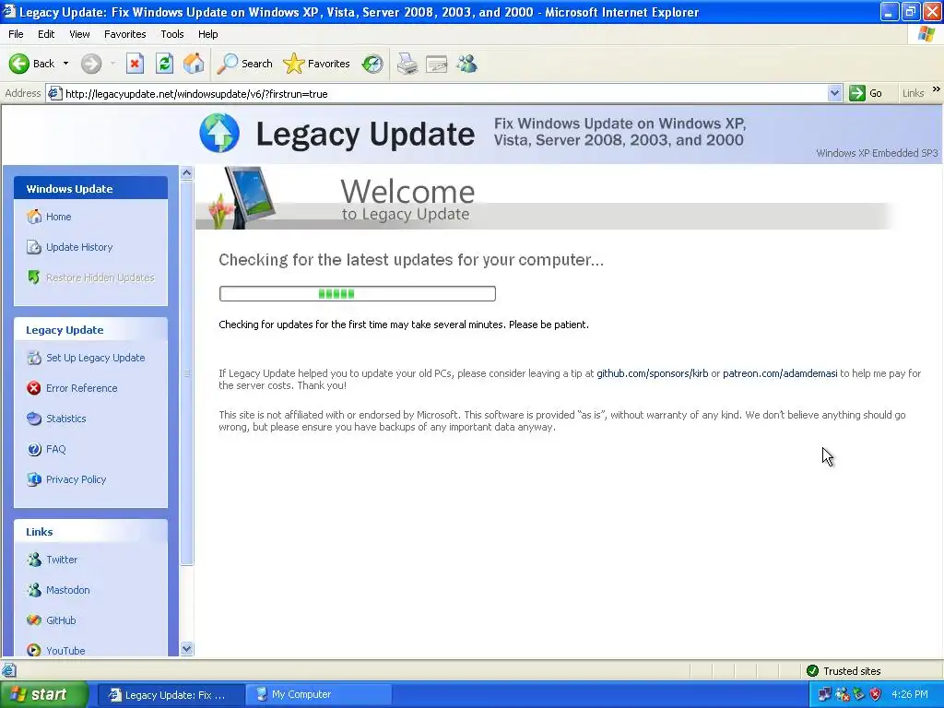Open the View menu
Image resolution: width=944 pixels, height=708 pixels.
[79, 34]
